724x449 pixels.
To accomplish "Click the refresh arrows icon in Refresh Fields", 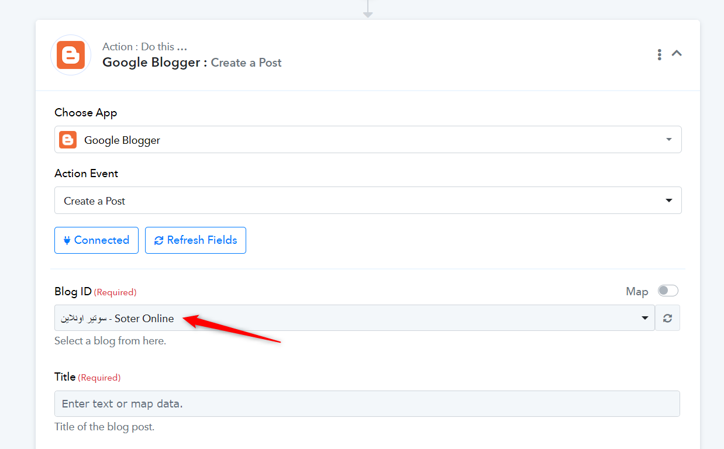I will pyautogui.click(x=158, y=240).
